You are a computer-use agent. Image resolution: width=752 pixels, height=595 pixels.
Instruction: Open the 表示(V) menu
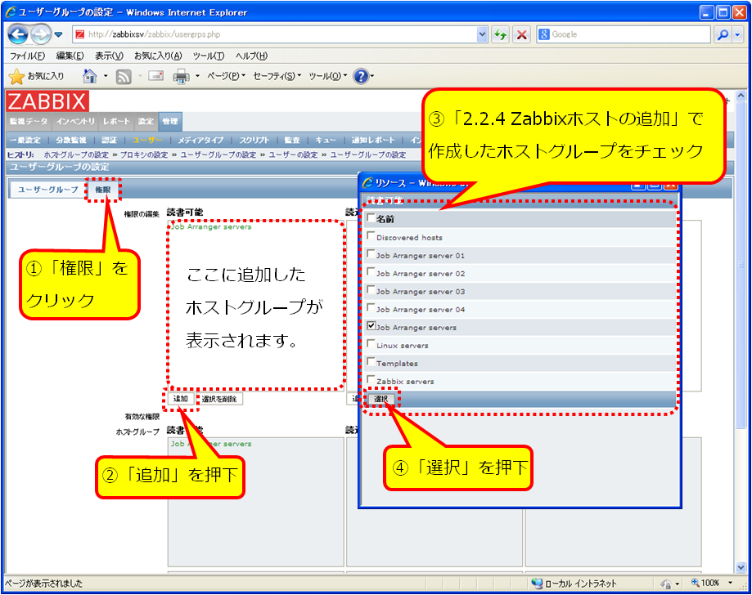click(x=109, y=56)
